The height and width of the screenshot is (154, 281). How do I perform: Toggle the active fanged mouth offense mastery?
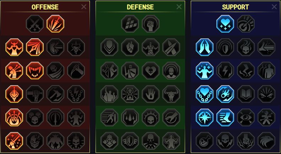click(35, 71)
